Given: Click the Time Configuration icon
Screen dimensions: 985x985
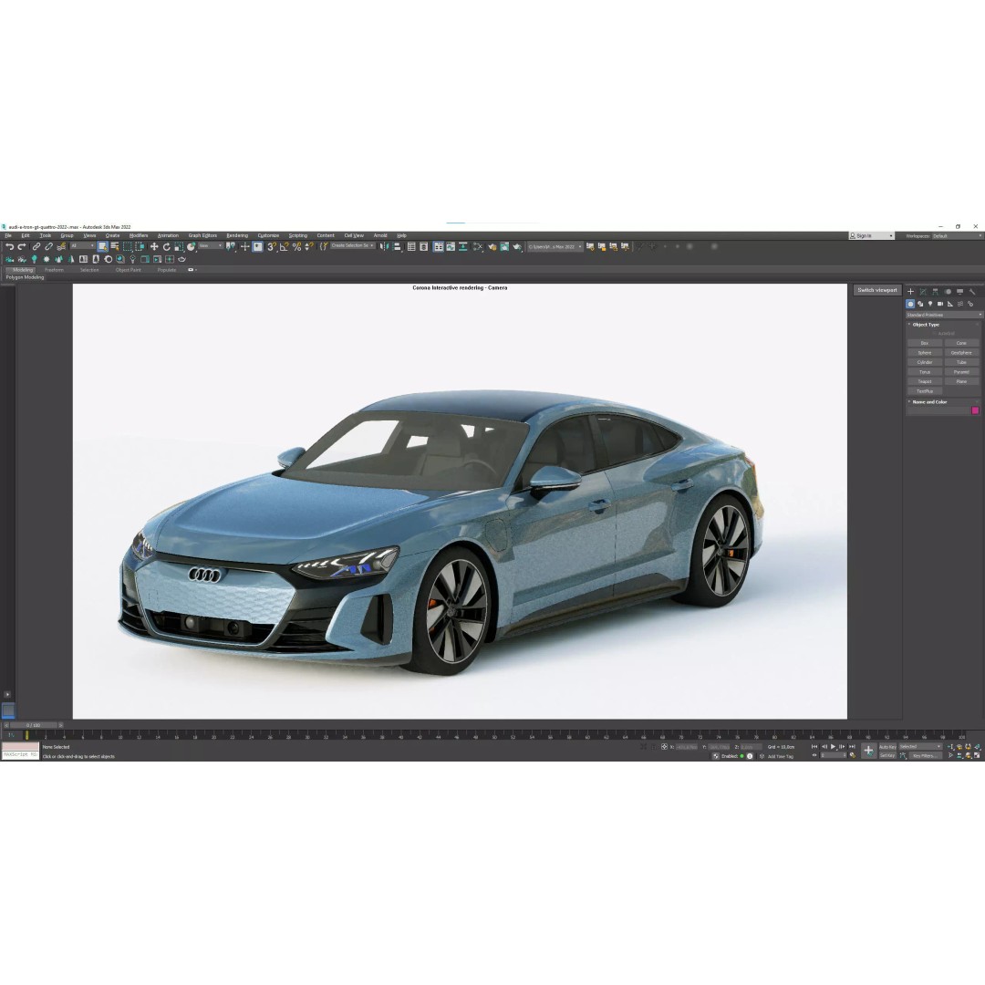Looking at the screenshot, I should tap(853, 755).
